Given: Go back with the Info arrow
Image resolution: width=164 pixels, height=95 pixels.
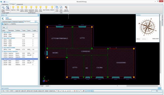Looking at the screenshot, I should click(3, 18).
